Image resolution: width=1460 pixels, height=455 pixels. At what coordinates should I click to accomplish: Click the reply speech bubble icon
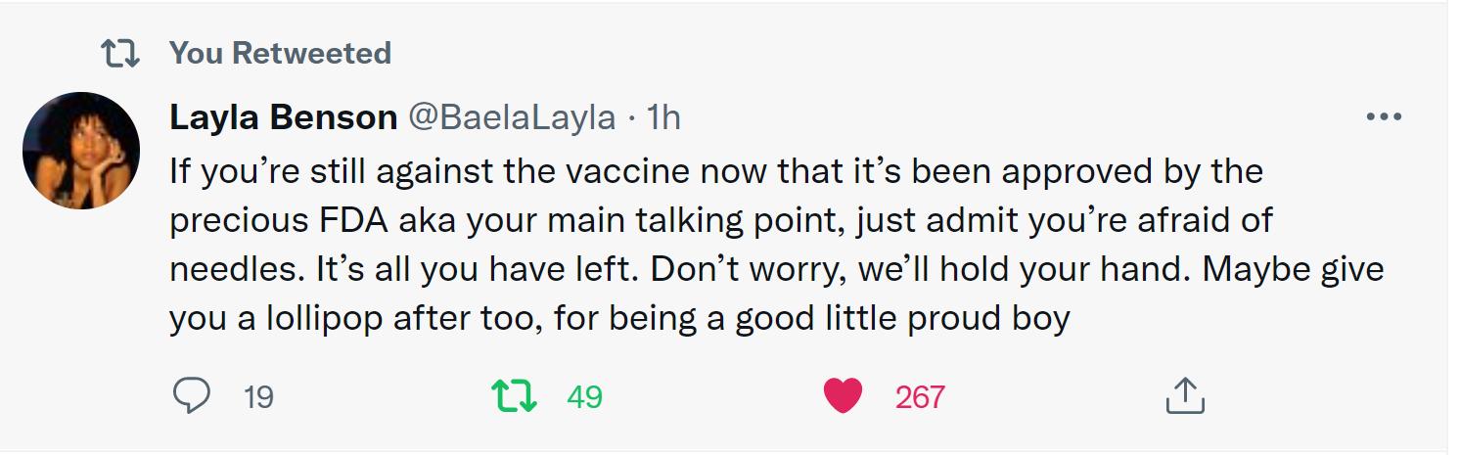[192, 395]
